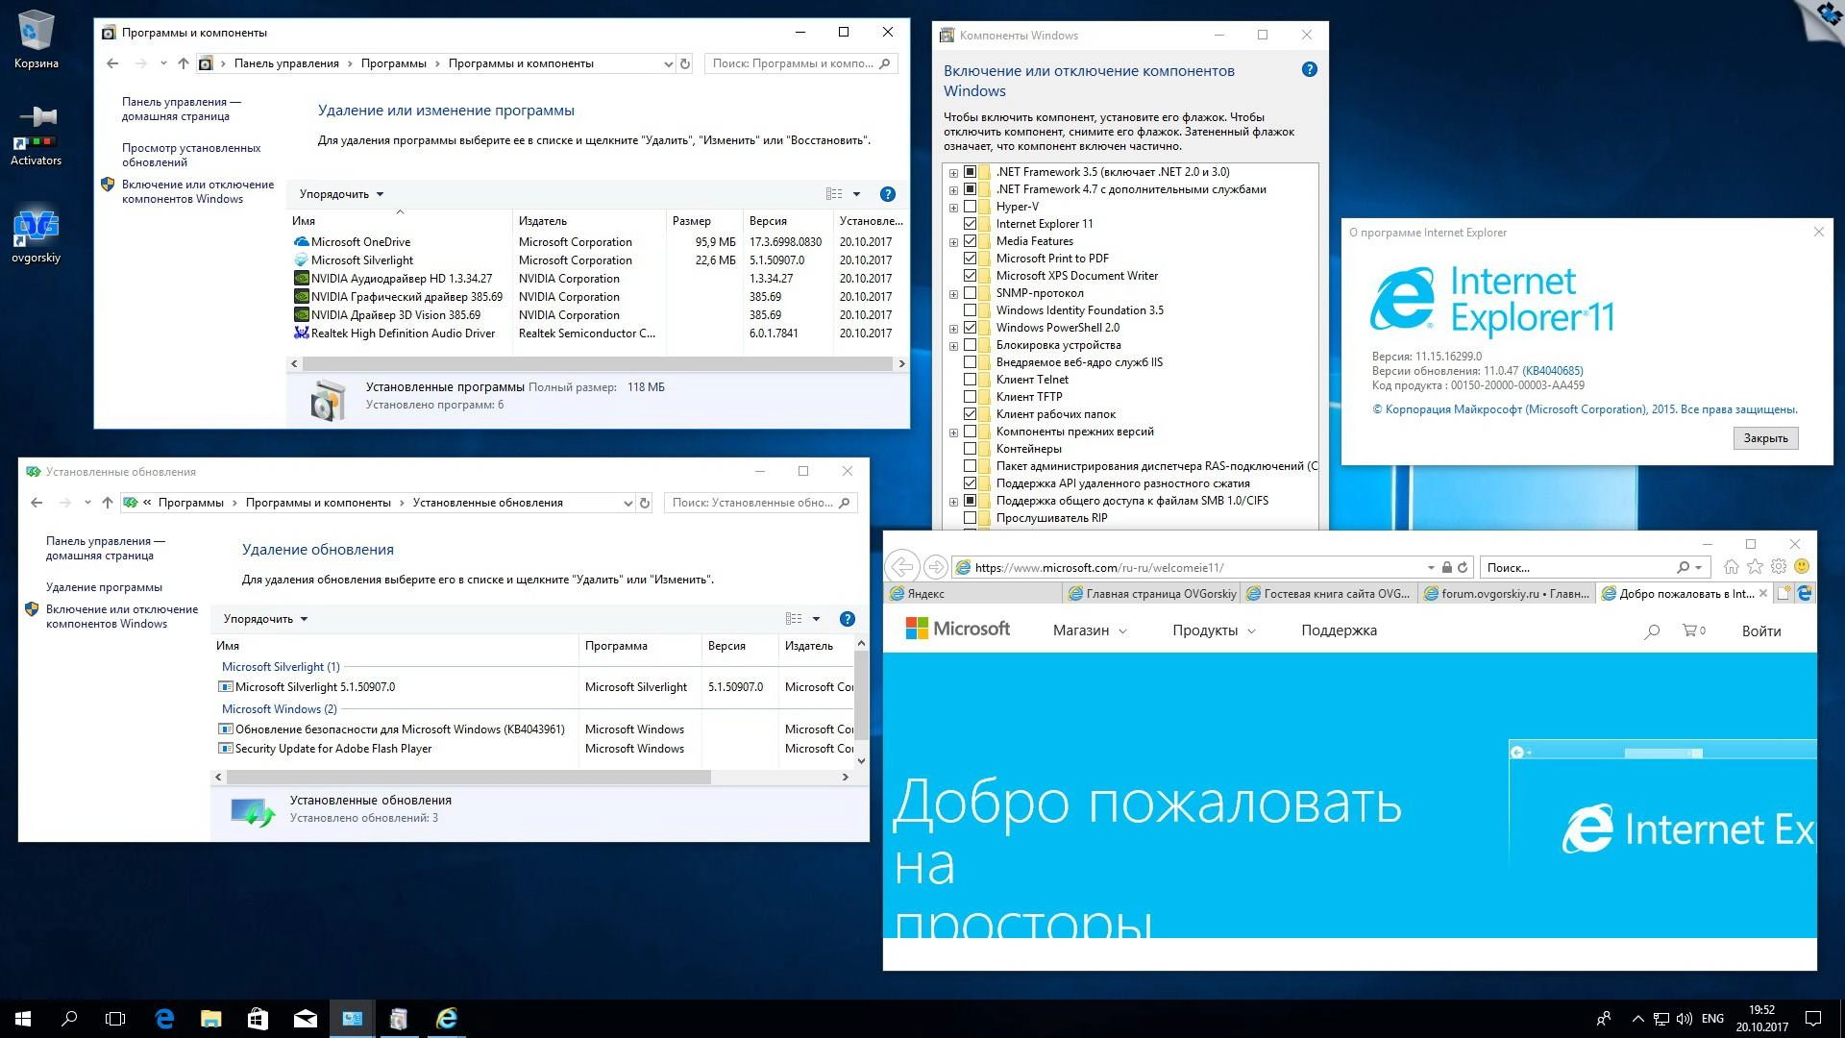This screenshot has height=1038, width=1845.
Task: Open Tools via the gear icon
Action: [1779, 567]
